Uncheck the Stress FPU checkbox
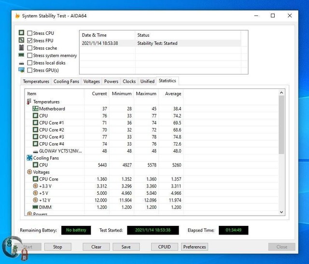 (30, 41)
